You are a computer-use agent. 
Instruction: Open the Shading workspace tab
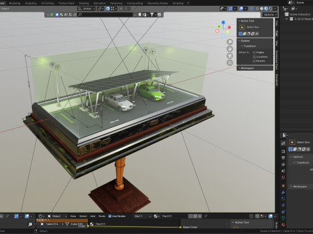pyautogui.click(x=83, y=3)
